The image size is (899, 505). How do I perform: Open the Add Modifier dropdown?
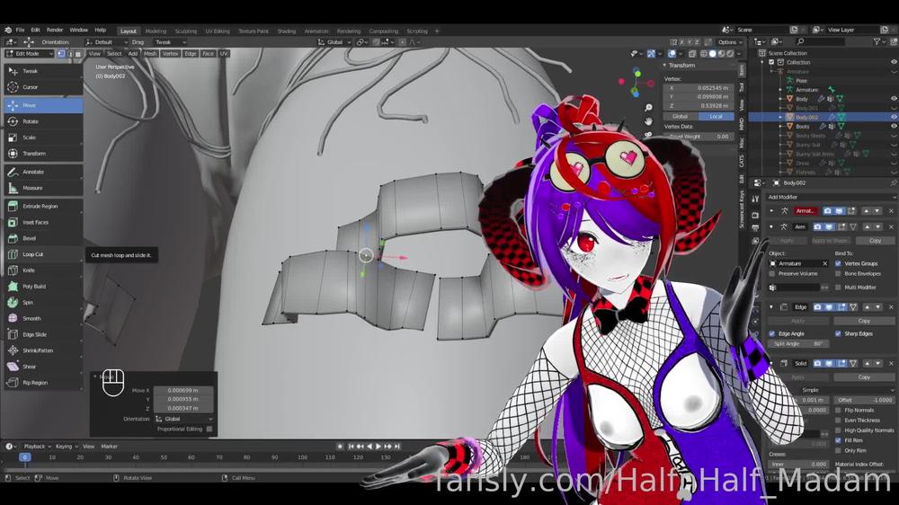830,197
